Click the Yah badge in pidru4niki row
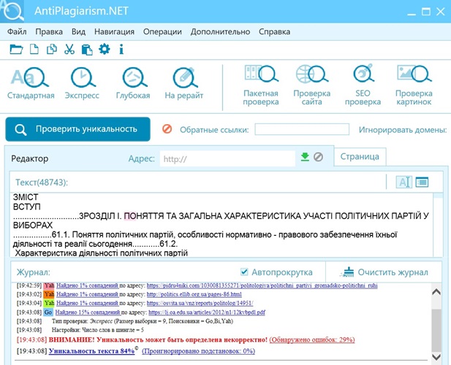Screen dimensions: 451x365 pyautogui.click(x=49, y=285)
